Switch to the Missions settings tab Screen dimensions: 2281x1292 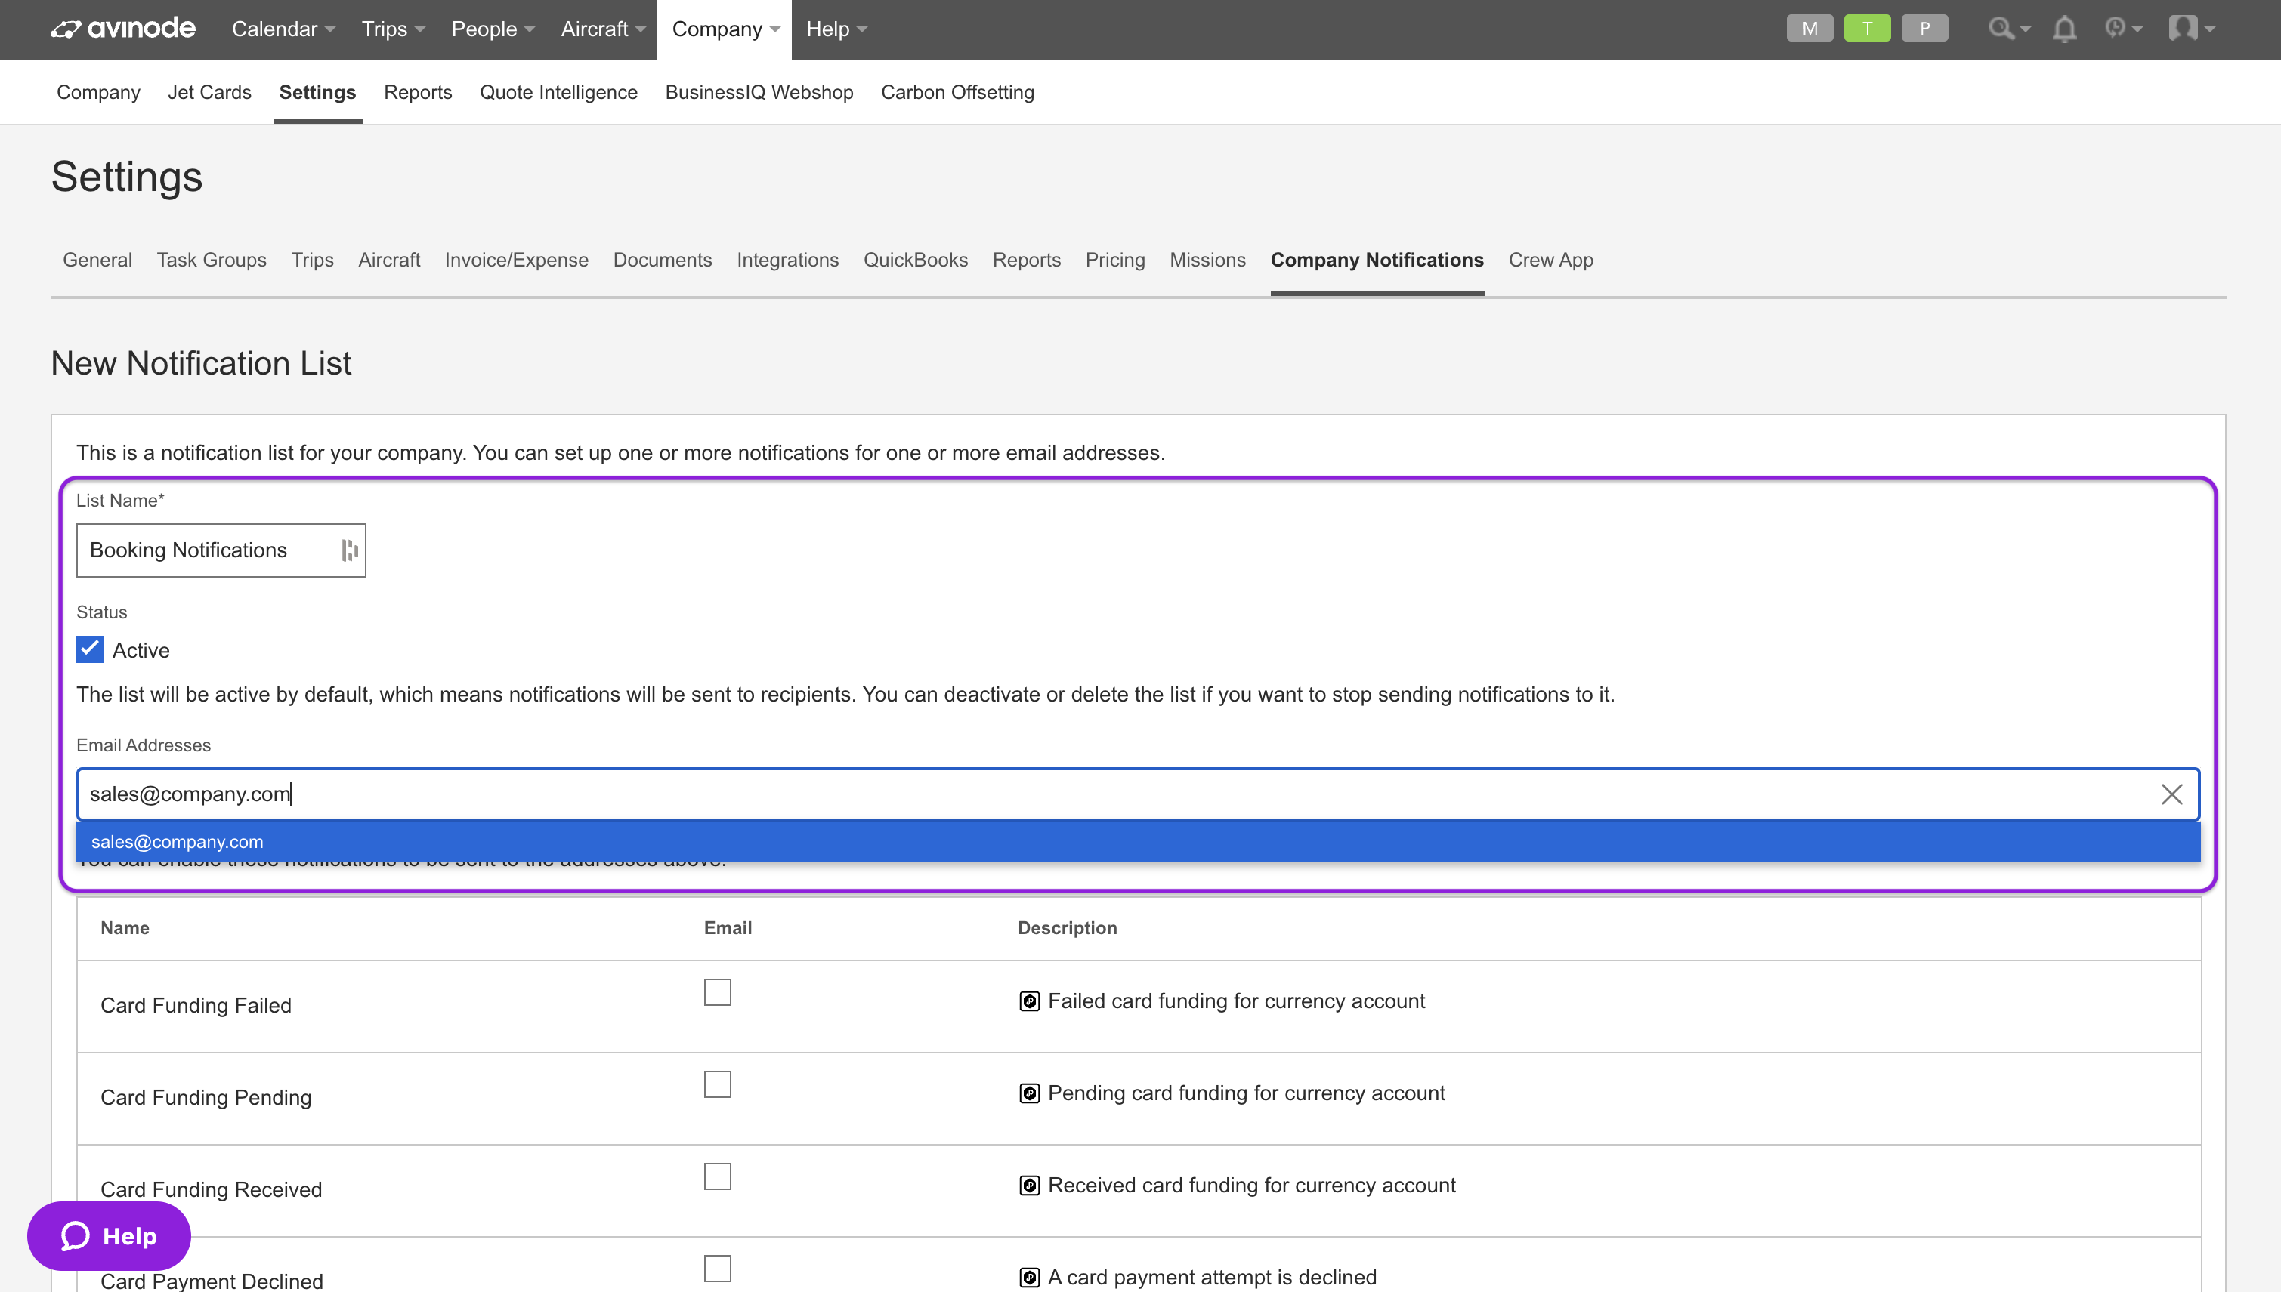click(x=1207, y=260)
